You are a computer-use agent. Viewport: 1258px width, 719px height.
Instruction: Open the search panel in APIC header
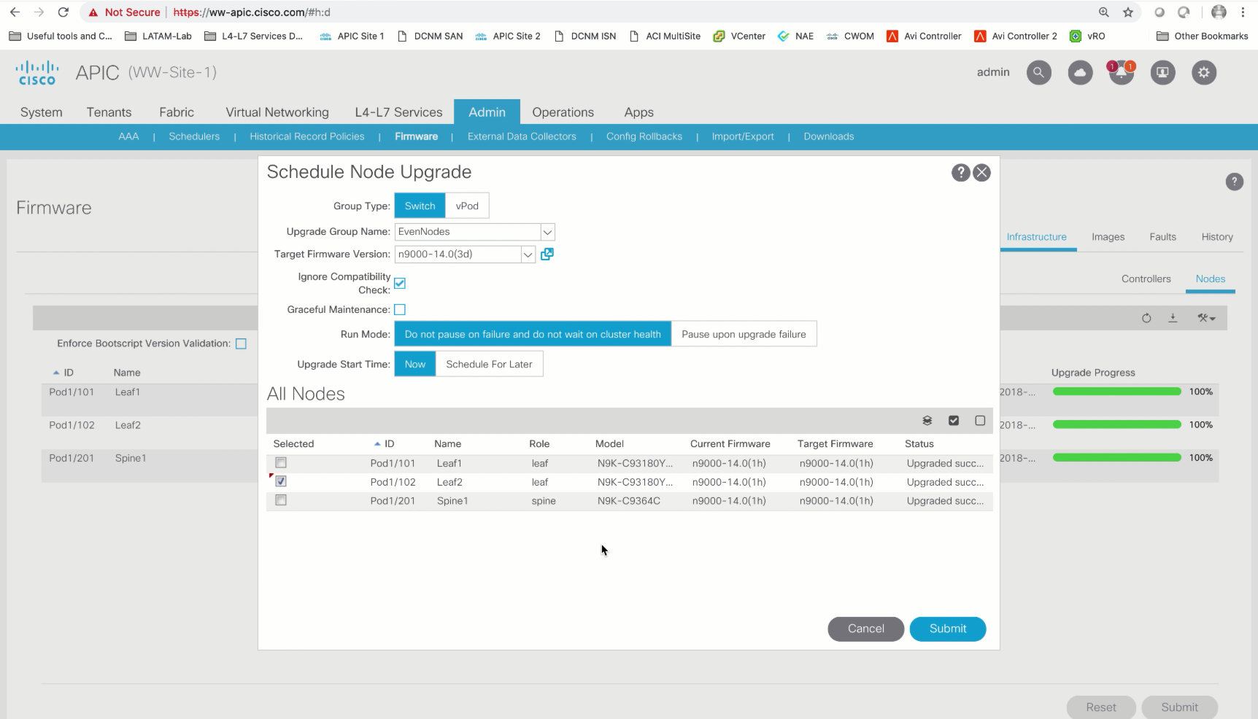[1039, 72]
